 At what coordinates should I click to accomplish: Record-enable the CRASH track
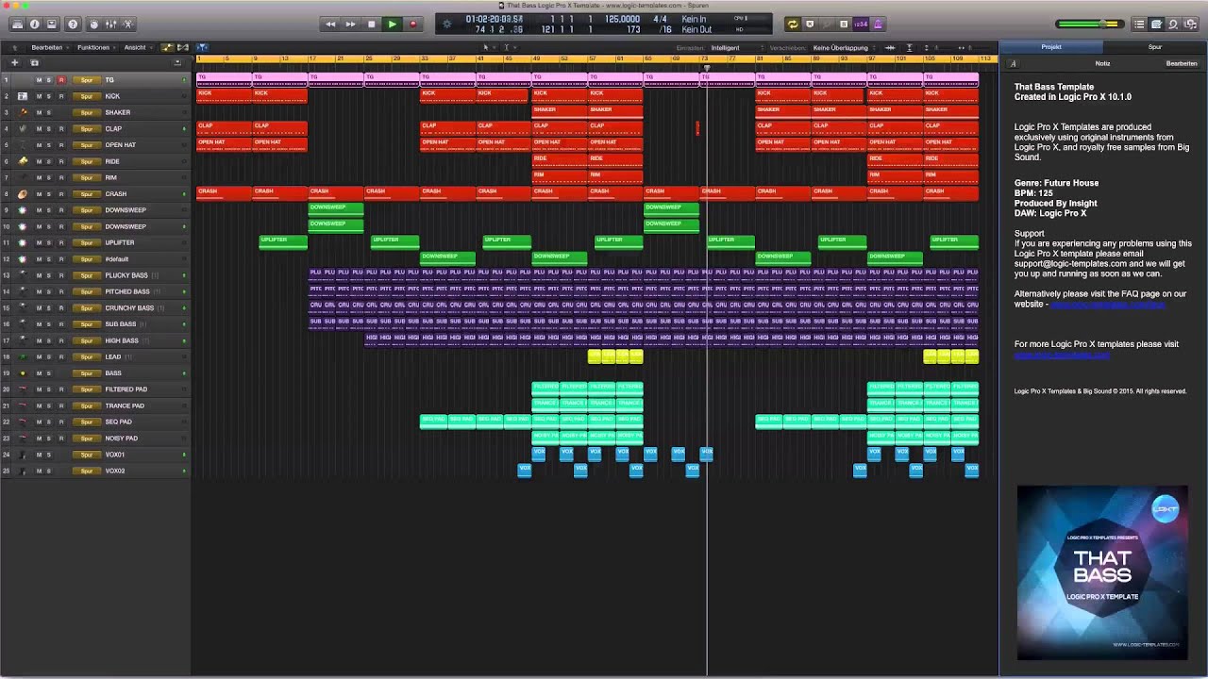pos(61,194)
